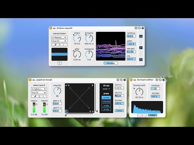Click the info button below formant shifter spectrum
This screenshot has height=145, width=194.
pyautogui.click(x=142, y=115)
